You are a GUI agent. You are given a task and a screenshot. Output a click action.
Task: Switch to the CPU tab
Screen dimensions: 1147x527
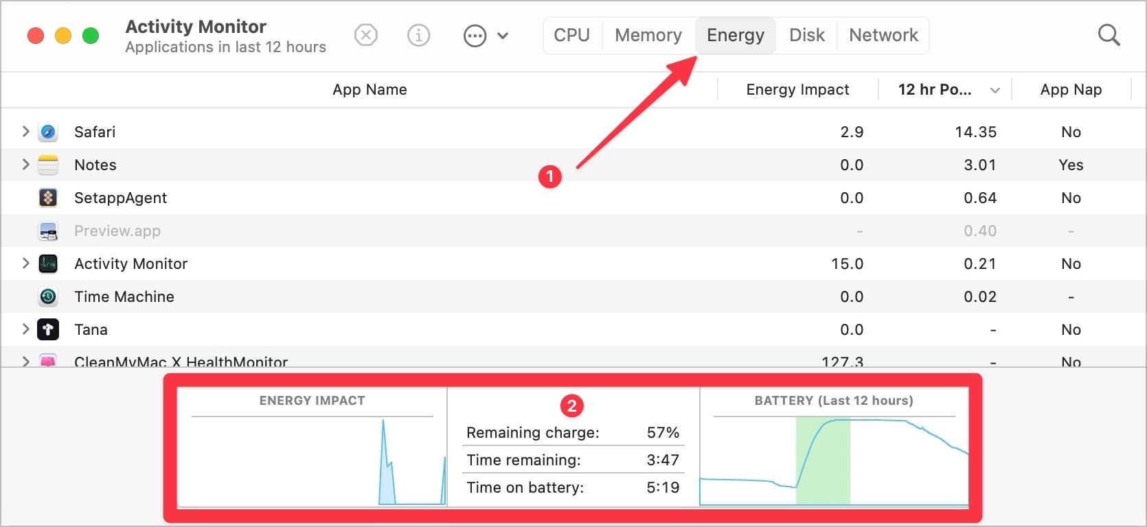pyautogui.click(x=571, y=35)
